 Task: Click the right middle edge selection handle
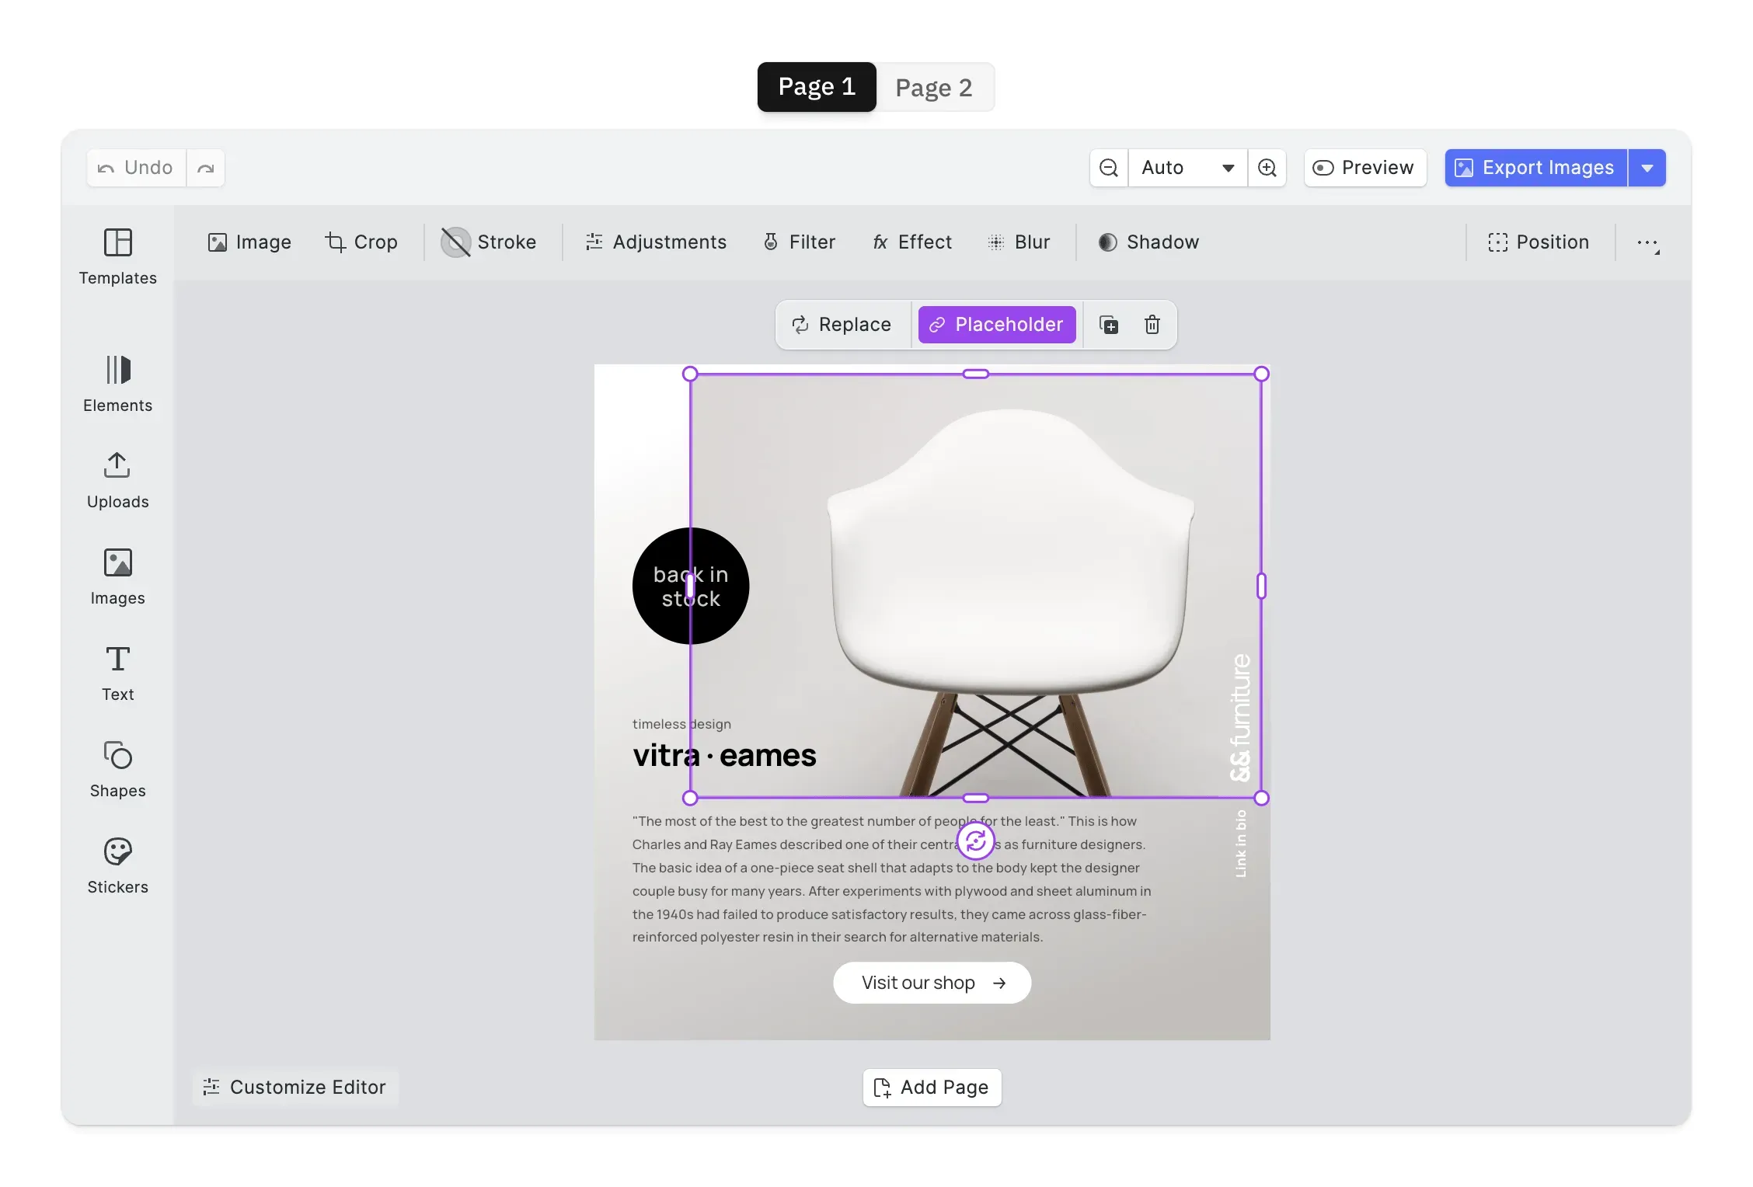pos(1261,586)
